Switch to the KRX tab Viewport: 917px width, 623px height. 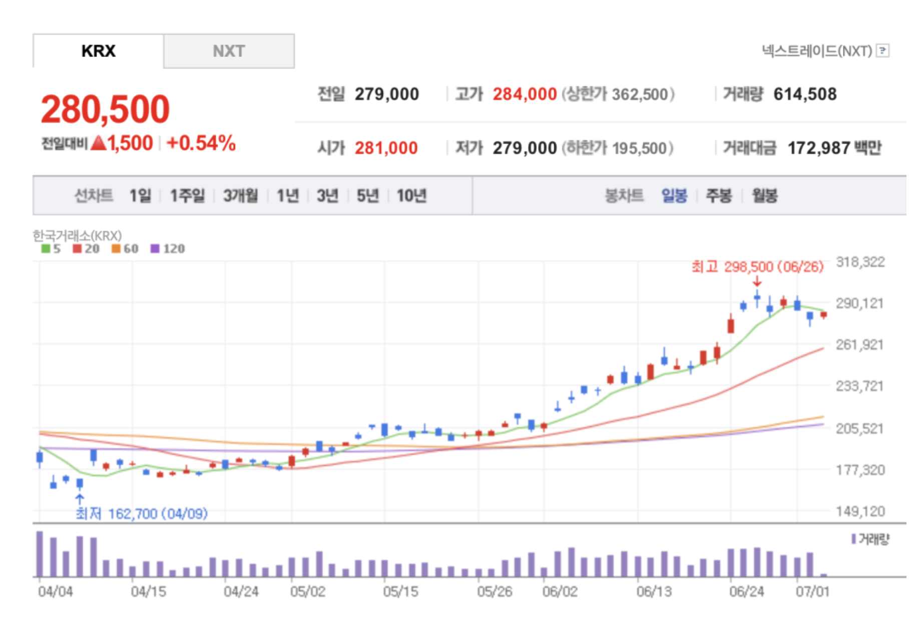(x=98, y=51)
